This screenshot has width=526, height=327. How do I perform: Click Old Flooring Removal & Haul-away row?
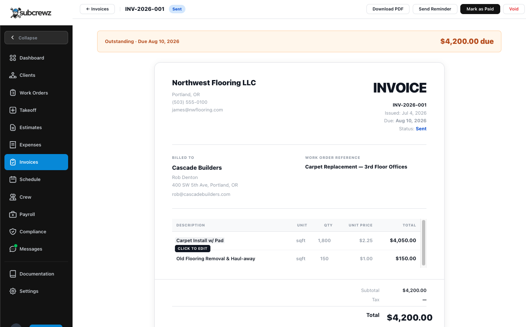(x=296, y=259)
